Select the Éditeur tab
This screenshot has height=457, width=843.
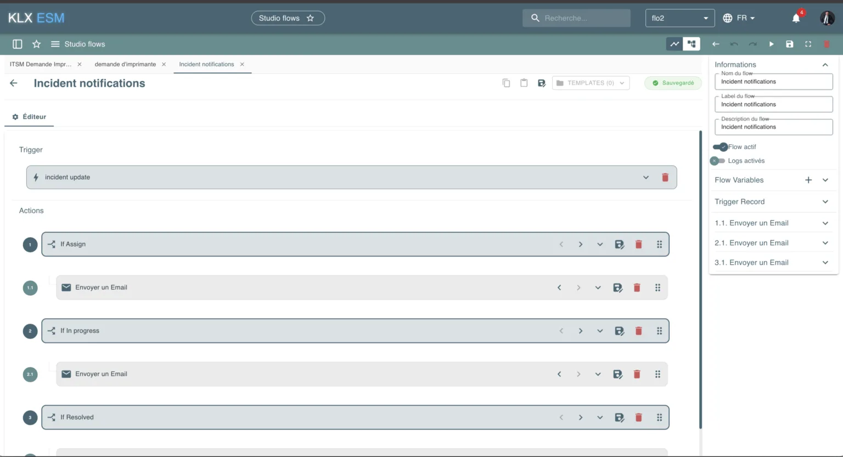tap(30, 117)
